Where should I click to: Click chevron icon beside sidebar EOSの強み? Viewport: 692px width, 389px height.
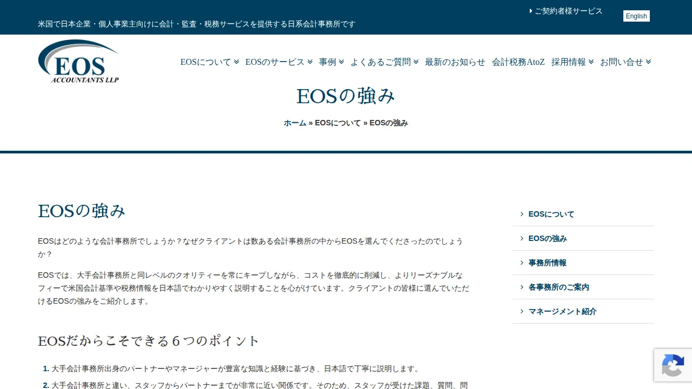click(522, 238)
